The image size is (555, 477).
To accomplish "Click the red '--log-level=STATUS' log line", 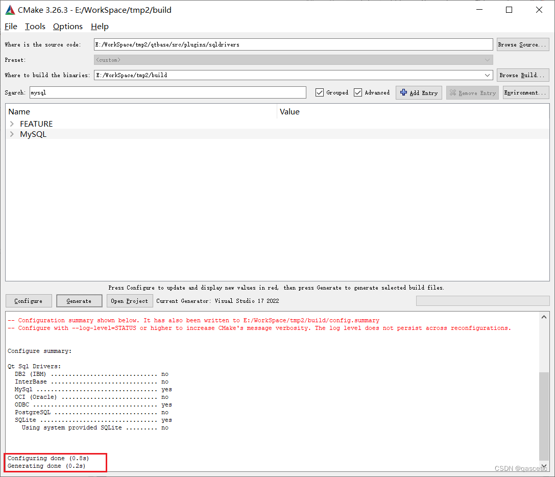I will pyautogui.click(x=259, y=328).
